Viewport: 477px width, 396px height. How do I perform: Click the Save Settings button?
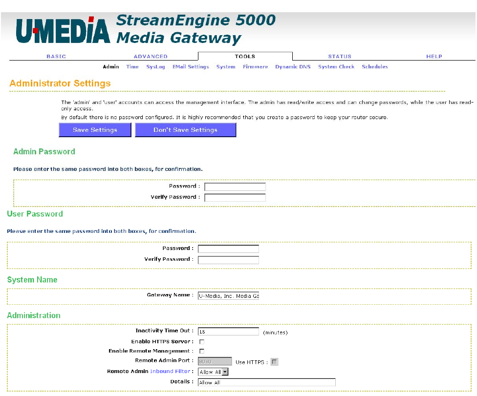[x=95, y=130]
